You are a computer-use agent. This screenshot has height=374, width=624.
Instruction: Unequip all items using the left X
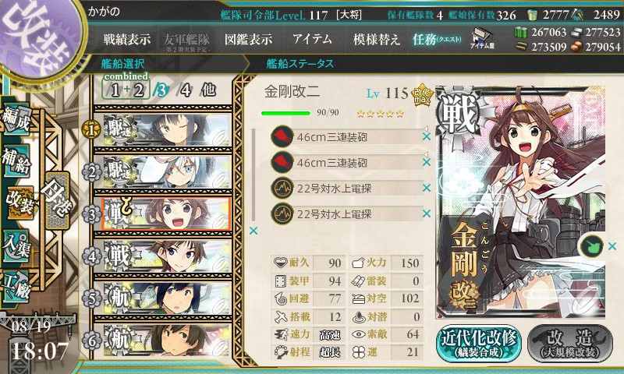pos(253,231)
